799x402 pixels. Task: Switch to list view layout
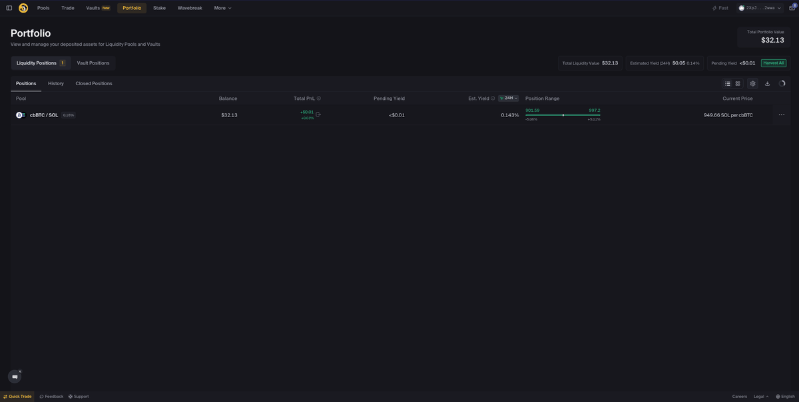pyautogui.click(x=728, y=84)
